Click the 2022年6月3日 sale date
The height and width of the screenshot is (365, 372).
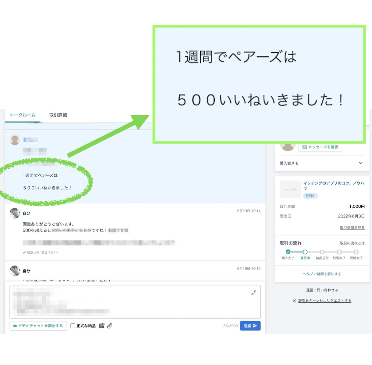click(351, 216)
